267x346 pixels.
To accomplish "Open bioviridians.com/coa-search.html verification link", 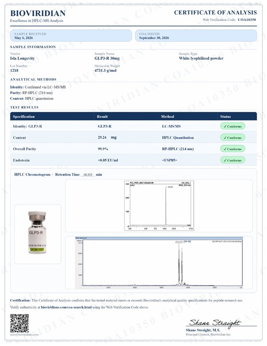I will [x=66, y=307].
